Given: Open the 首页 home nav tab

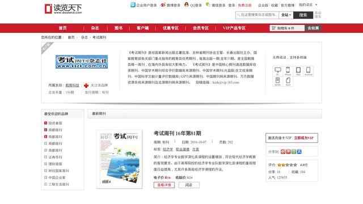Looking at the screenshot, I should pyautogui.click(x=62, y=28).
